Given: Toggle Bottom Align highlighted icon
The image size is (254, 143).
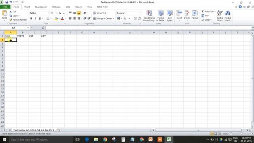Looking at the screenshot, I should [79, 13].
